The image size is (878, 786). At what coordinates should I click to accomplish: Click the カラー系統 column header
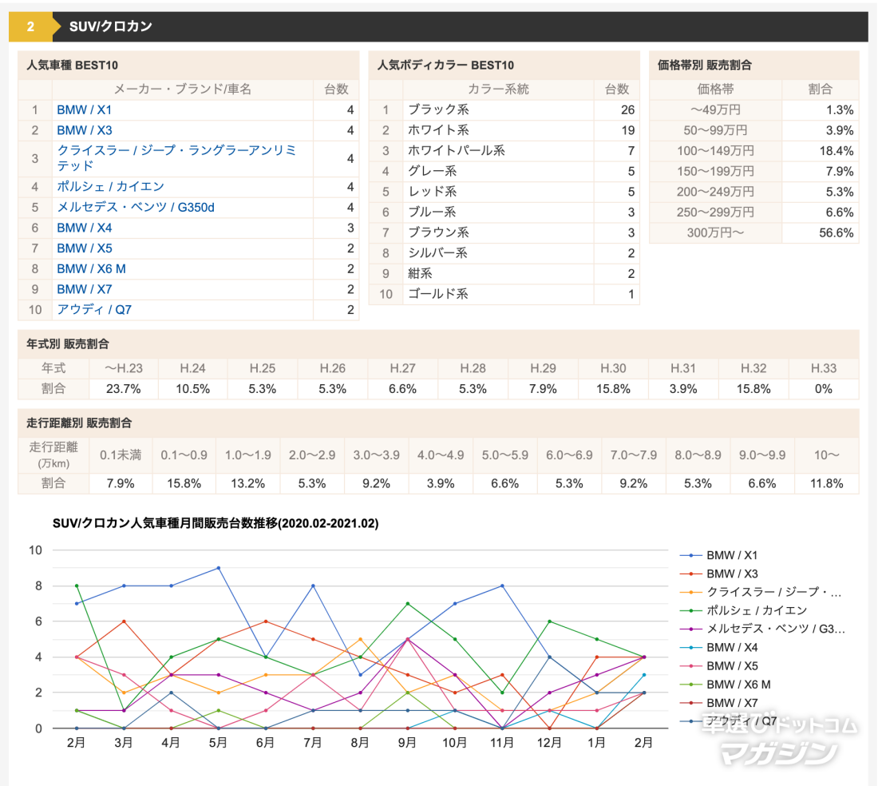coord(498,89)
